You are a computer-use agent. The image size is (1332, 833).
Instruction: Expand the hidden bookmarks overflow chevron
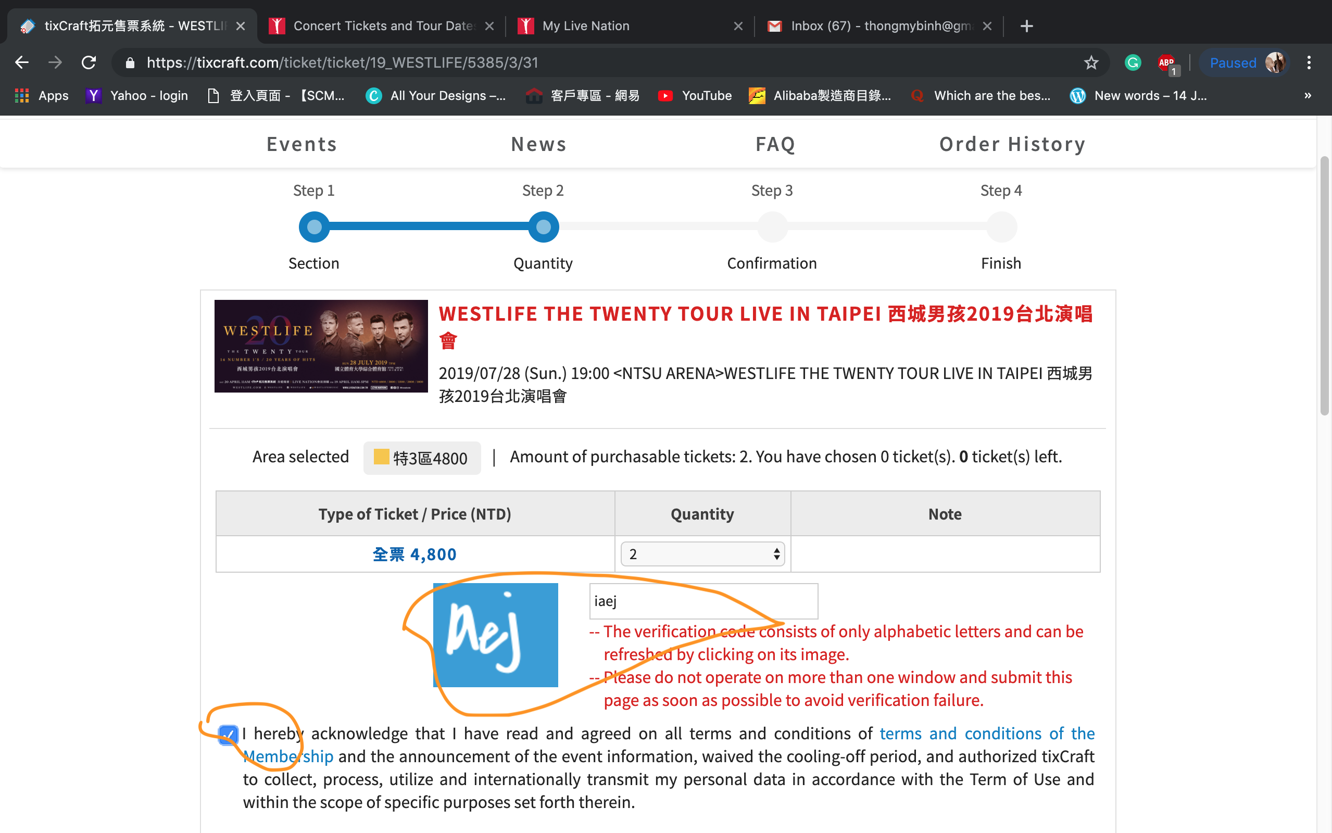[x=1308, y=96]
